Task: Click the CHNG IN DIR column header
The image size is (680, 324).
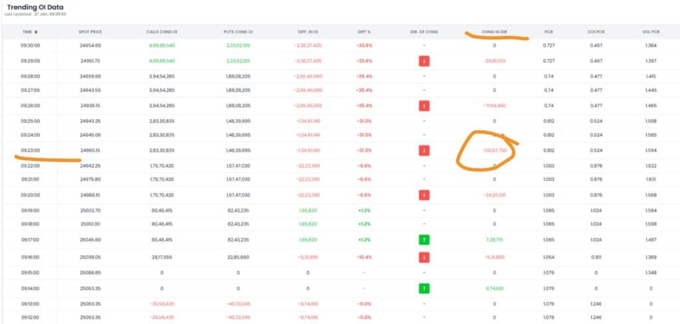Action: pyautogui.click(x=494, y=32)
